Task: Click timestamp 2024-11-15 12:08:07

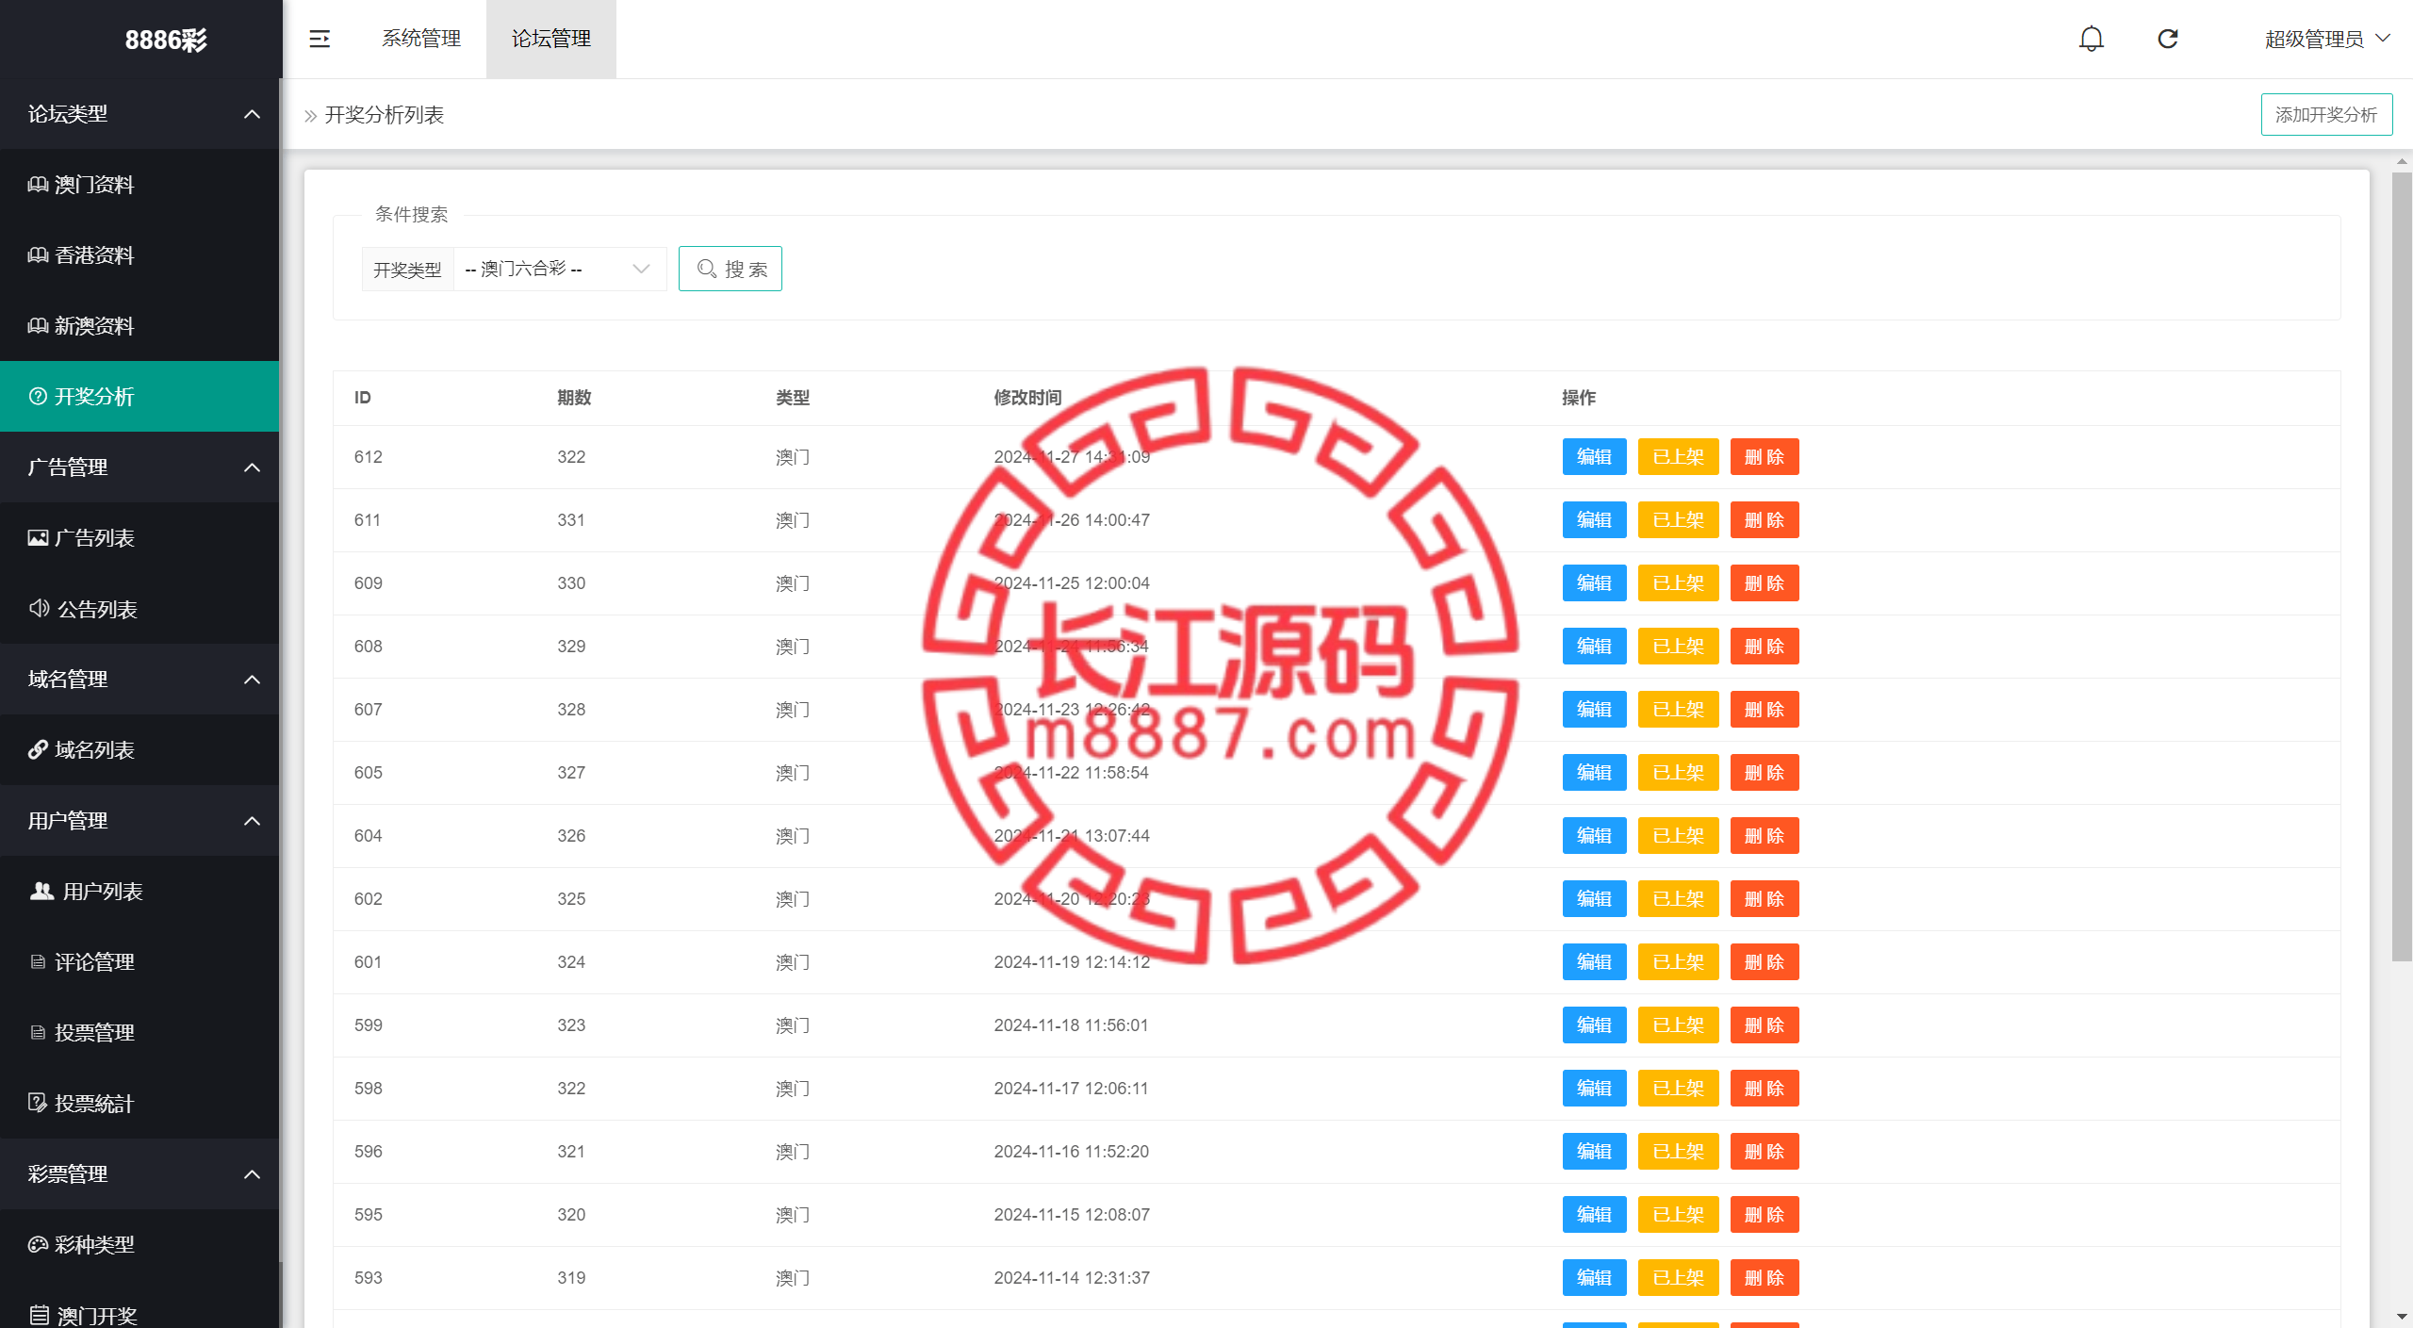Action: pos(1072,1215)
